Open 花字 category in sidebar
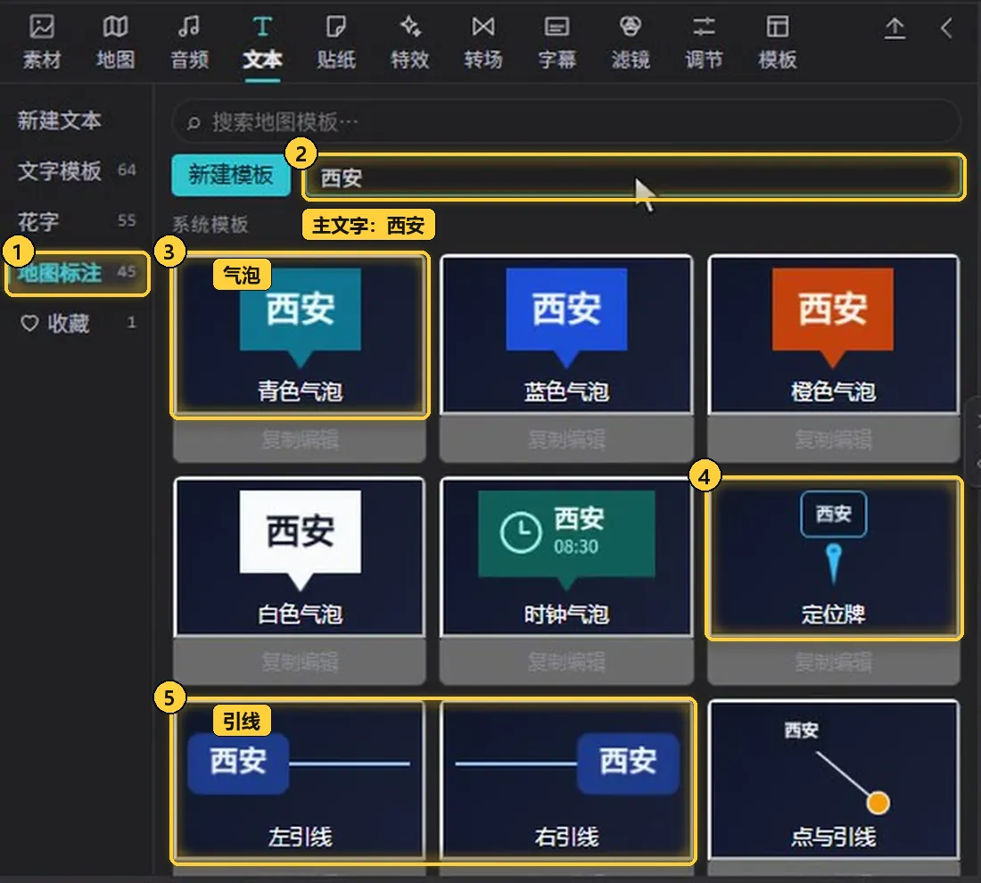Screen dimensions: 981x883 [x=77, y=221]
